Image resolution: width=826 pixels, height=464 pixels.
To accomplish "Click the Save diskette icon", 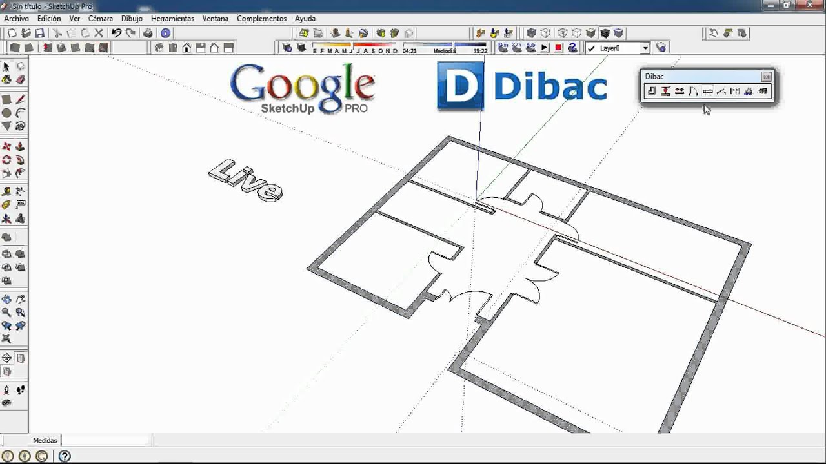I will 39,33.
